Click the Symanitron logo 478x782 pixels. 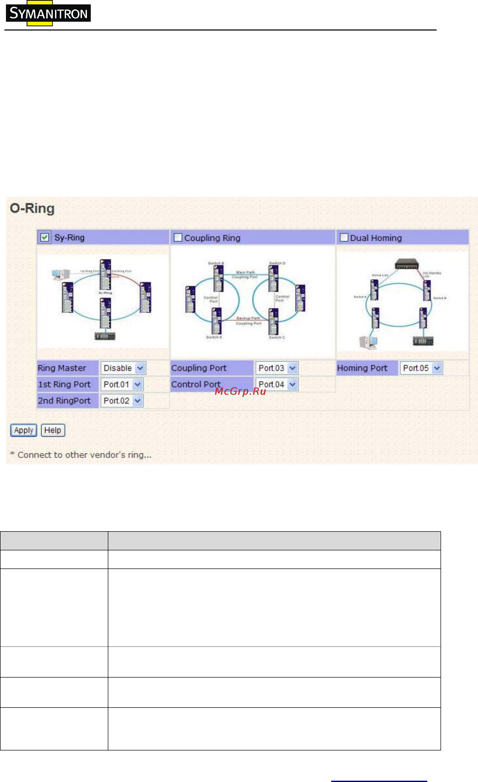[48, 13]
